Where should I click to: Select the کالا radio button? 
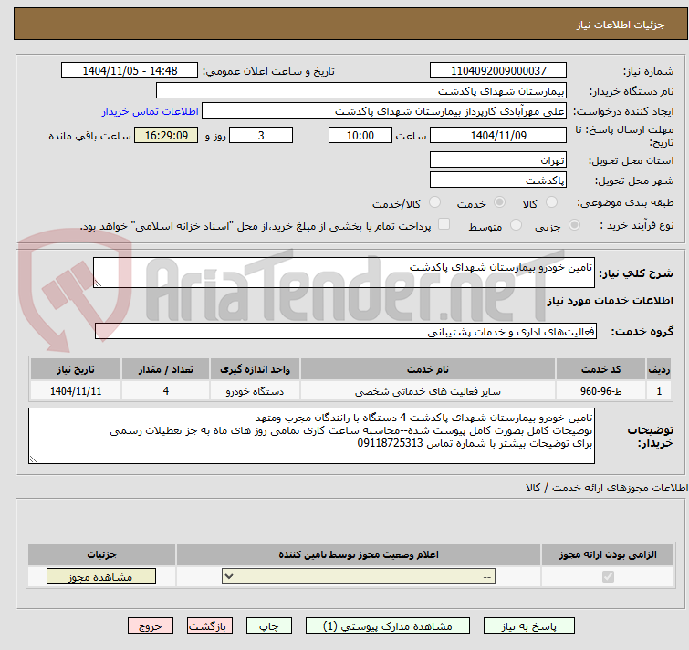[551, 202]
